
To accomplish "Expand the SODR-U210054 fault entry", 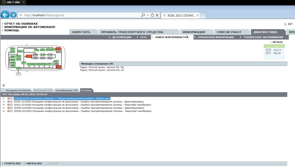I will 4,111.
